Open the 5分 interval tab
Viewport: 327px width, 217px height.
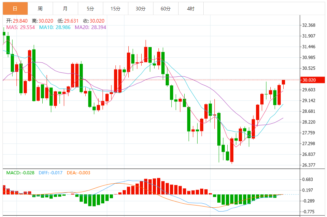90,9
